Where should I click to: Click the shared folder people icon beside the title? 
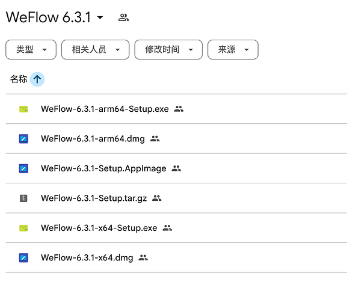point(123,17)
